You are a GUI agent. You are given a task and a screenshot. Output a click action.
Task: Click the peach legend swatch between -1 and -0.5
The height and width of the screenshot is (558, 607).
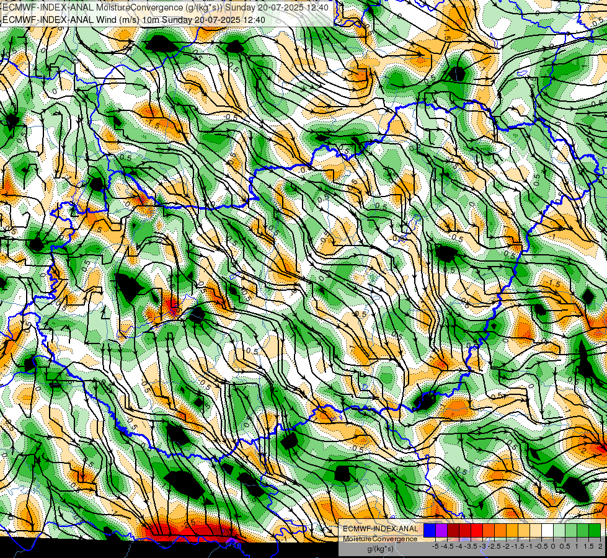[536, 531]
